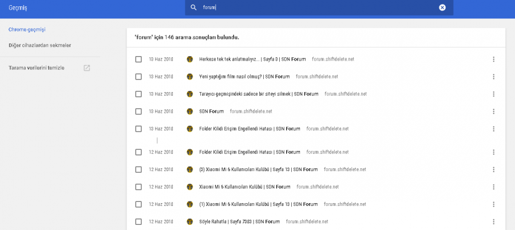Clear the search field with X icon

click(x=442, y=7)
